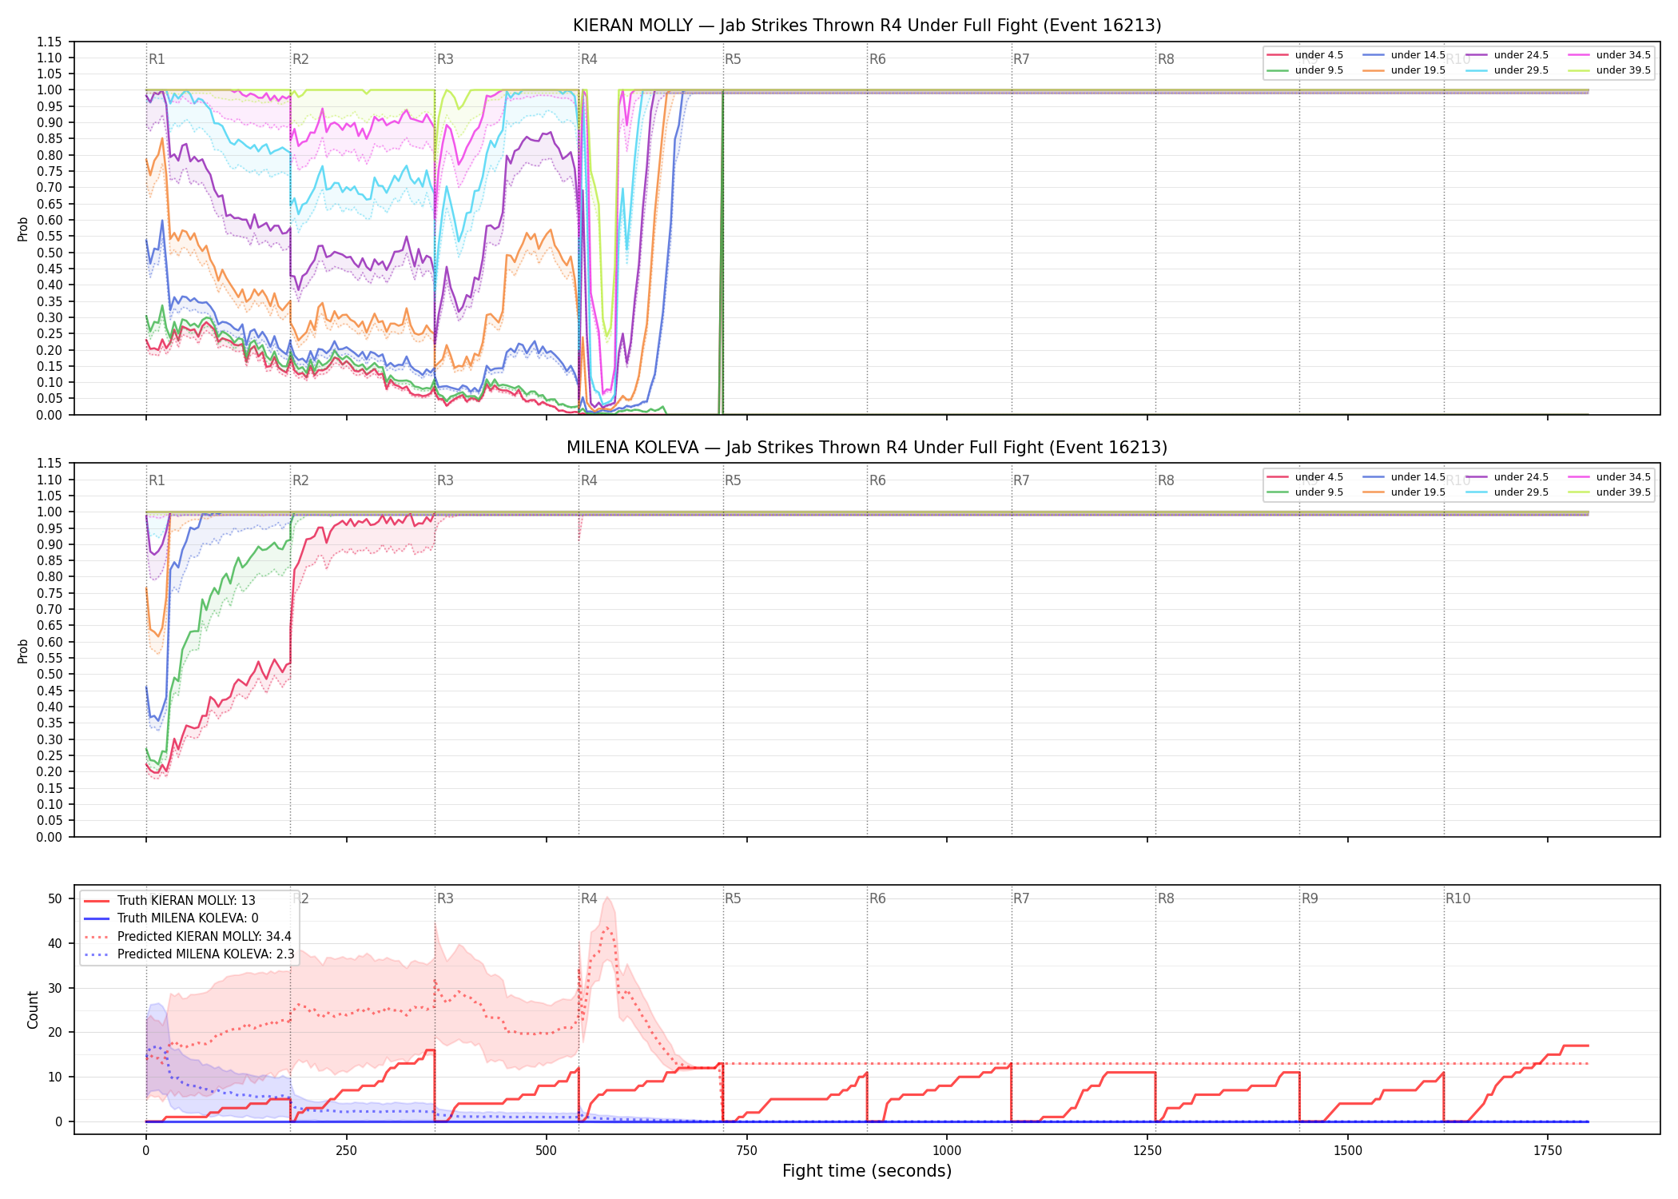Click R6 marker in the Count chart

point(877,898)
